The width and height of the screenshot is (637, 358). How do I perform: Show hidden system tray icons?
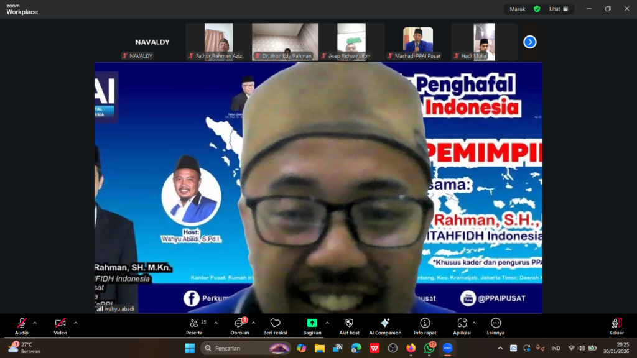(x=500, y=348)
